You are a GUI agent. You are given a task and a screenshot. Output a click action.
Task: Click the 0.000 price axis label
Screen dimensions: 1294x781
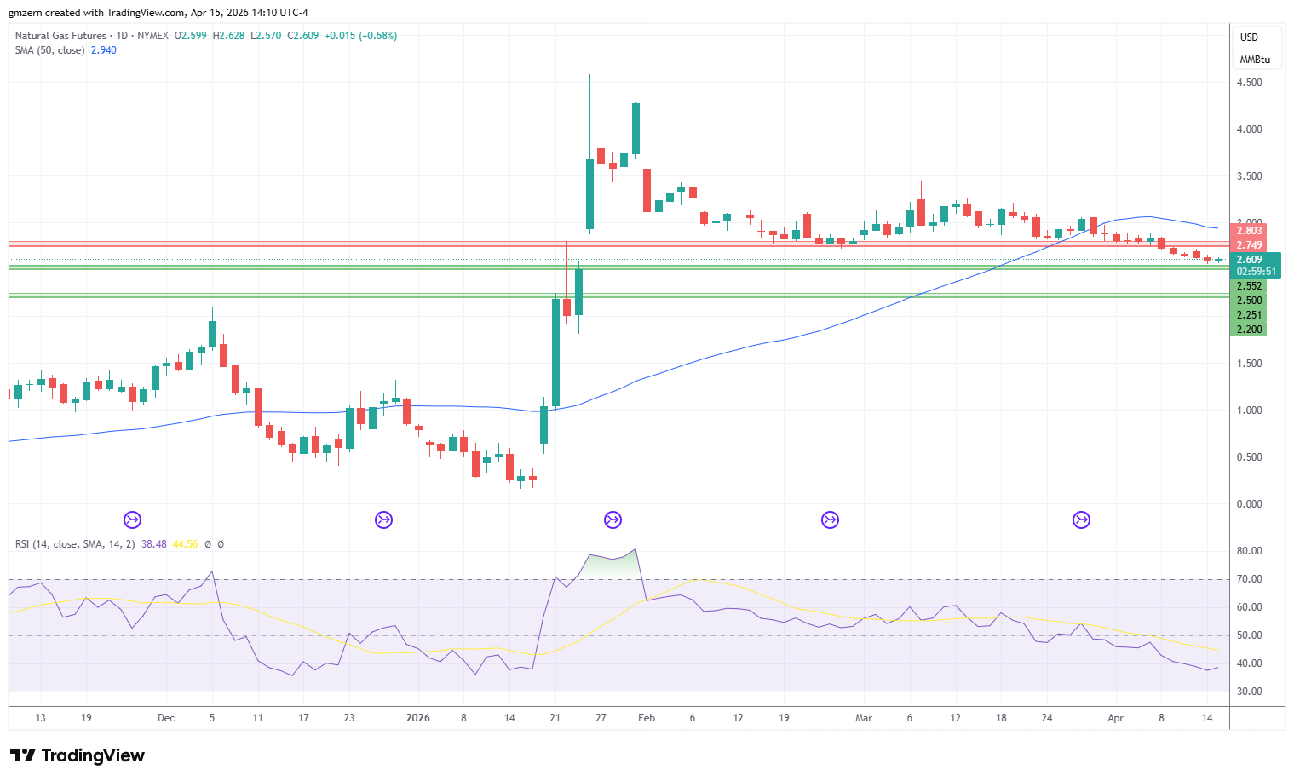click(x=1249, y=504)
